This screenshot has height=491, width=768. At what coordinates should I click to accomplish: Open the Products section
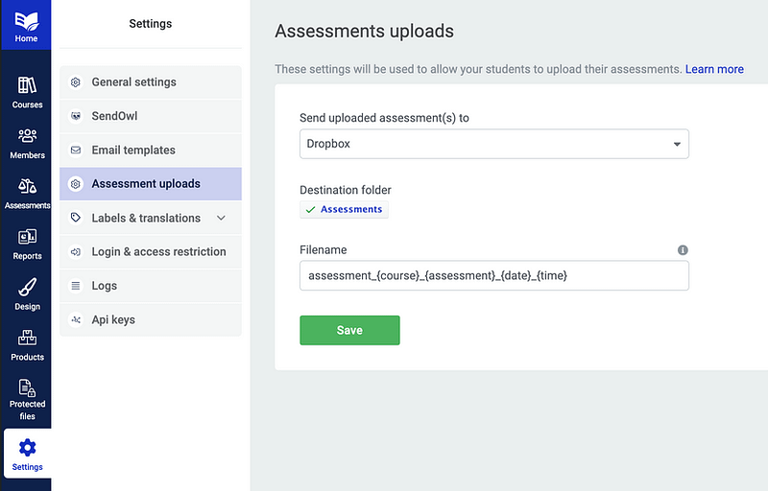(27, 339)
